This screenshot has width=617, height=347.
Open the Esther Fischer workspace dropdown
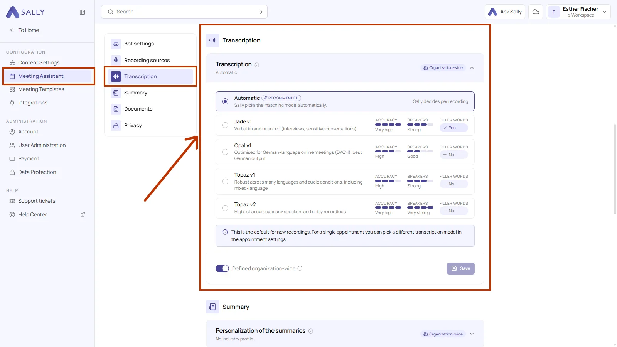pos(578,12)
